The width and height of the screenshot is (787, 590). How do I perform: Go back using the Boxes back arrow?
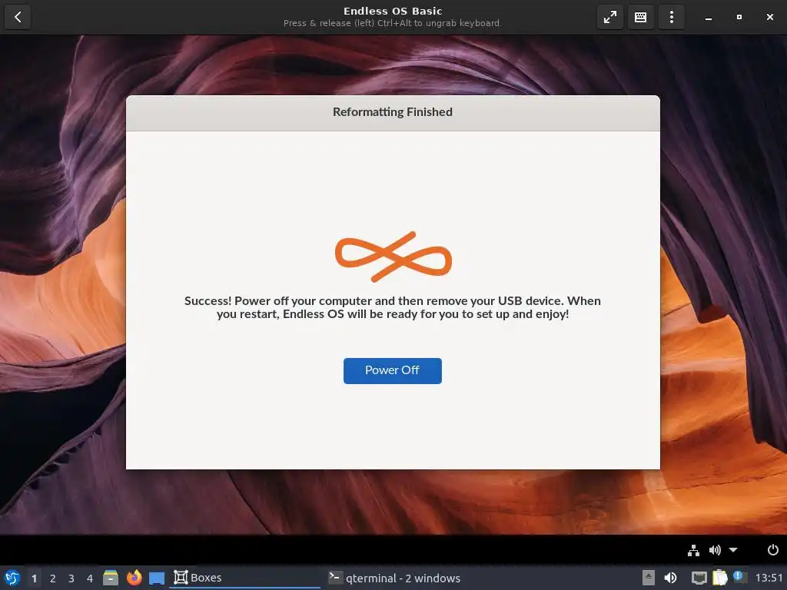pyautogui.click(x=18, y=17)
